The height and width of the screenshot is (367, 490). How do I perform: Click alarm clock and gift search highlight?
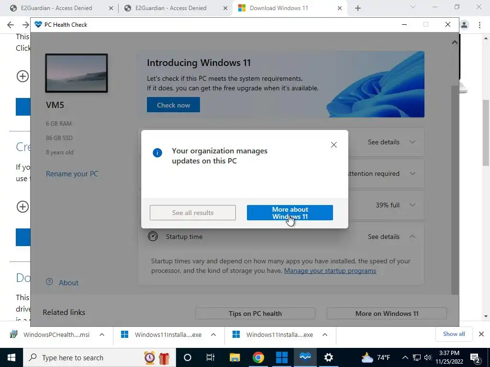click(x=157, y=357)
